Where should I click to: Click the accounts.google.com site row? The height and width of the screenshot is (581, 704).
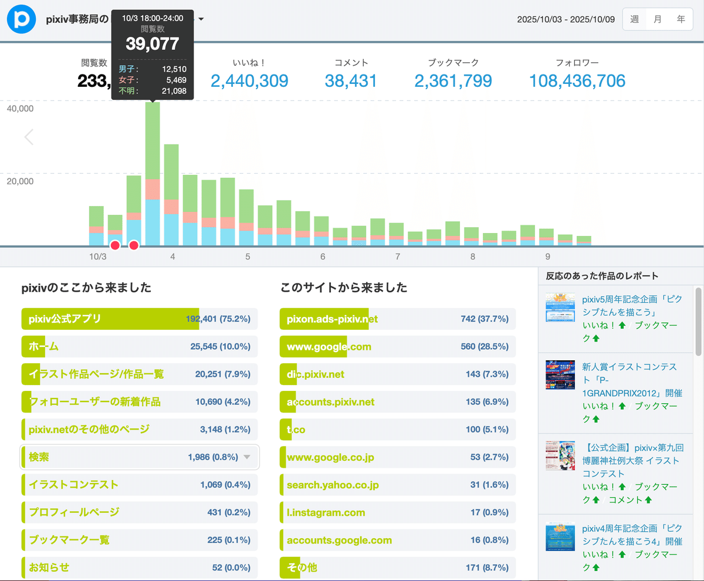(398, 539)
